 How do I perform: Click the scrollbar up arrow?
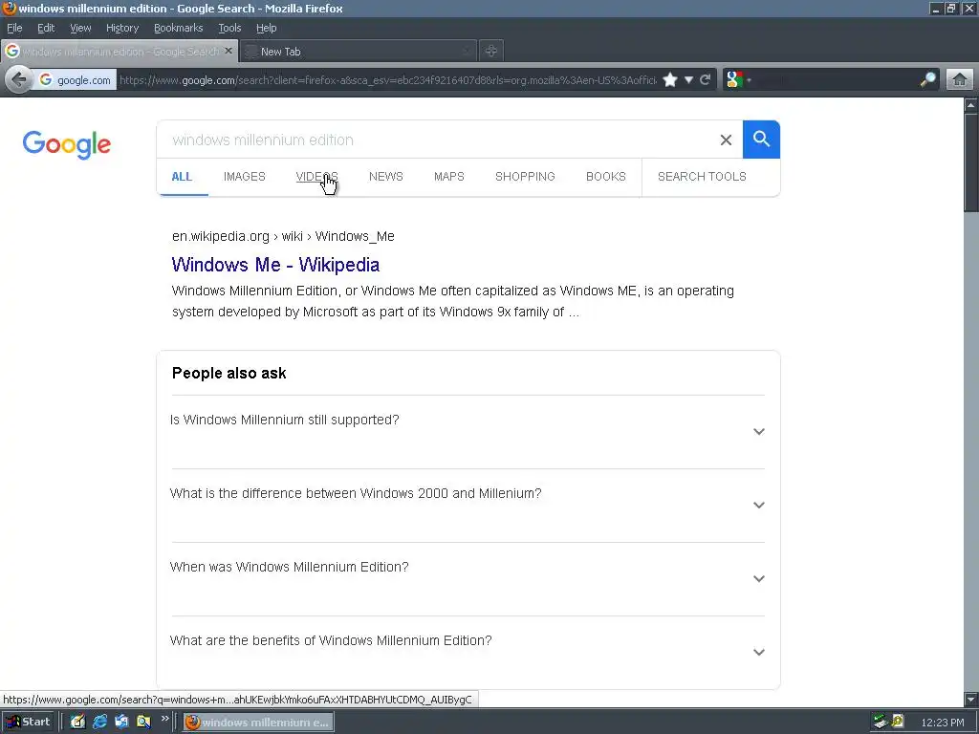coord(971,105)
